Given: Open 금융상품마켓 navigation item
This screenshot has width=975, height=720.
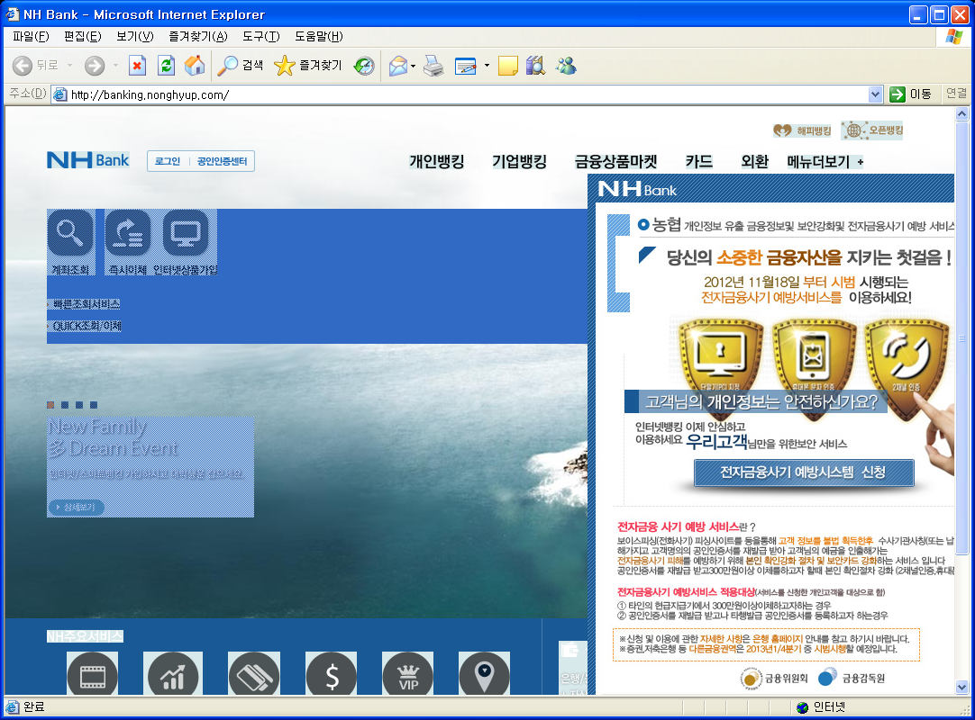Looking at the screenshot, I should (615, 161).
